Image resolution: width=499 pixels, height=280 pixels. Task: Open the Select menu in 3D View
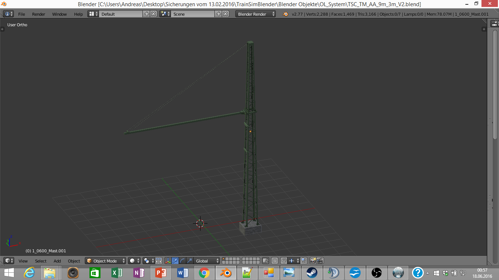pos(41,261)
